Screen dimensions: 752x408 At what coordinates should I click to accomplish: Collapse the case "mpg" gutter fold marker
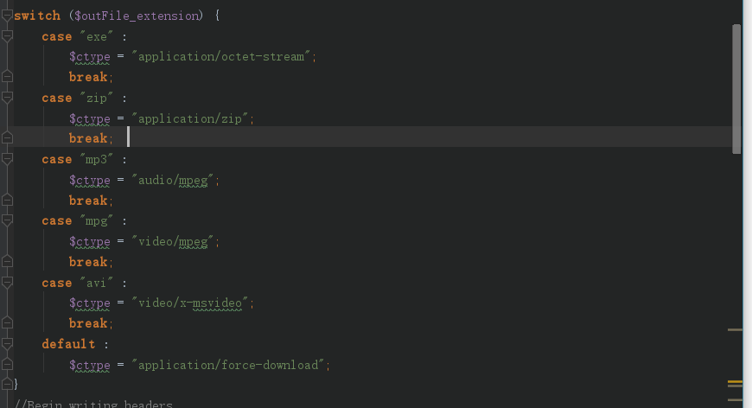pos(7,220)
